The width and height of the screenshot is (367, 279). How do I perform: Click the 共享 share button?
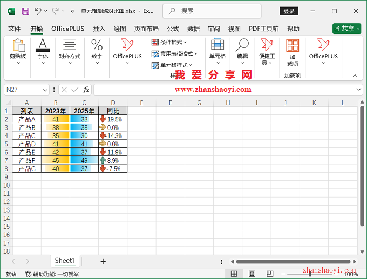[346, 29]
